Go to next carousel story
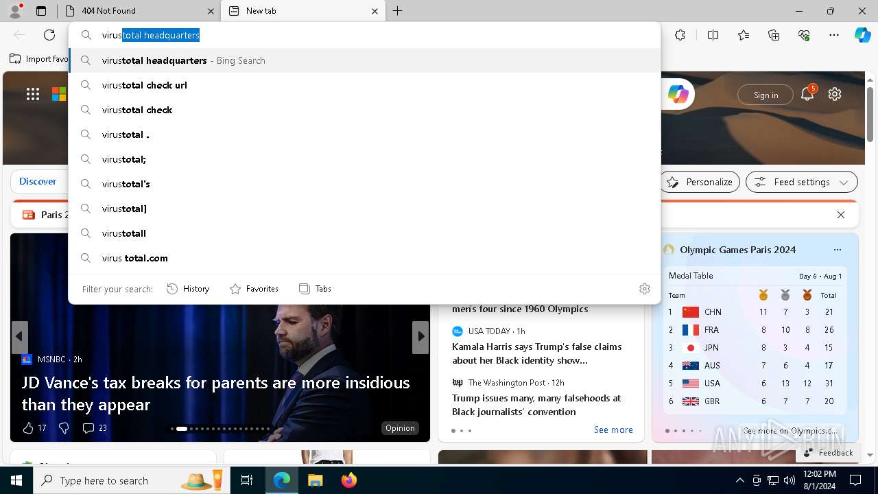Image resolution: width=878 pixels, height=494 pixels. [420, 337]
